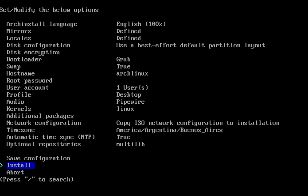Viewport: 308px width, 196px height.
Task: Set the Root password
Action: click(29, 81)
